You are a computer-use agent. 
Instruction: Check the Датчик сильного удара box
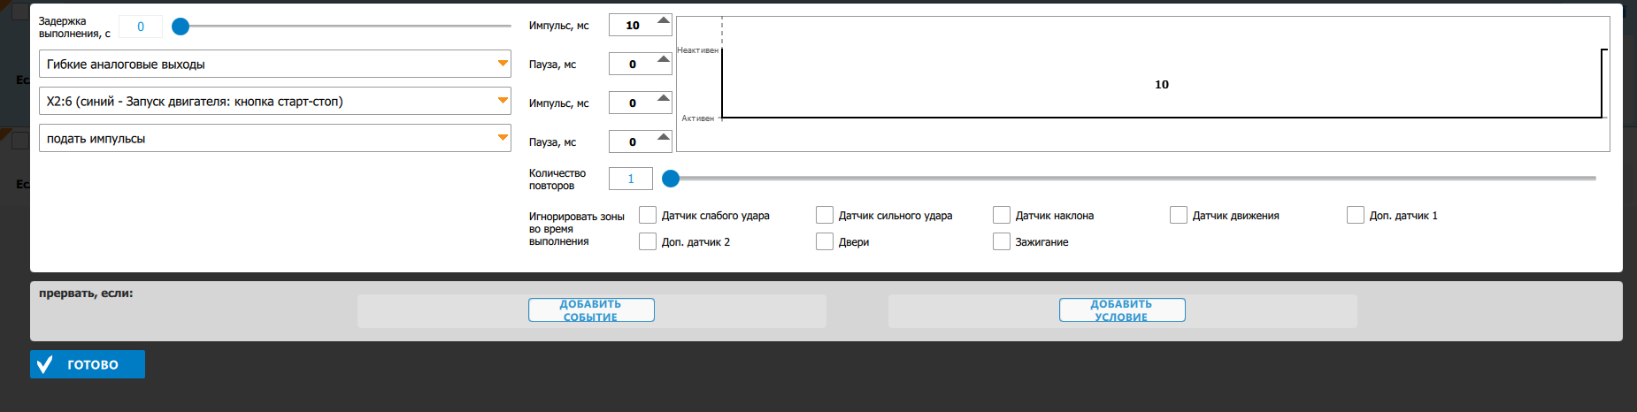point(825,215)
